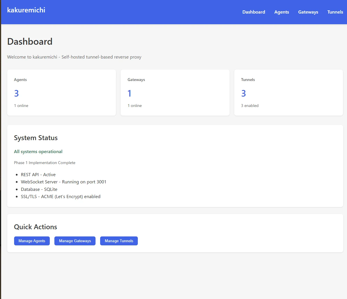The height and width of the screenshot is (299, 347).
Task: Click the SSL/TLS ACME enabled entry
Action: tap(61, 197)
